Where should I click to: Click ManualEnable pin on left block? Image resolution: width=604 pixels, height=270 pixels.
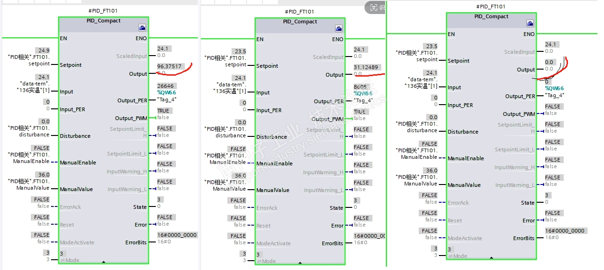[x=78, y=163]
